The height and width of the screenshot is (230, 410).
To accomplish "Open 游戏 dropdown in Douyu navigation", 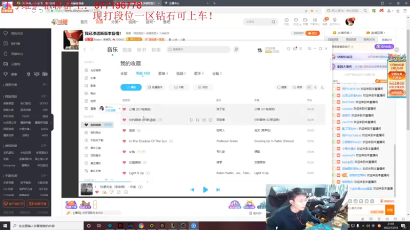I will (150, 22).
